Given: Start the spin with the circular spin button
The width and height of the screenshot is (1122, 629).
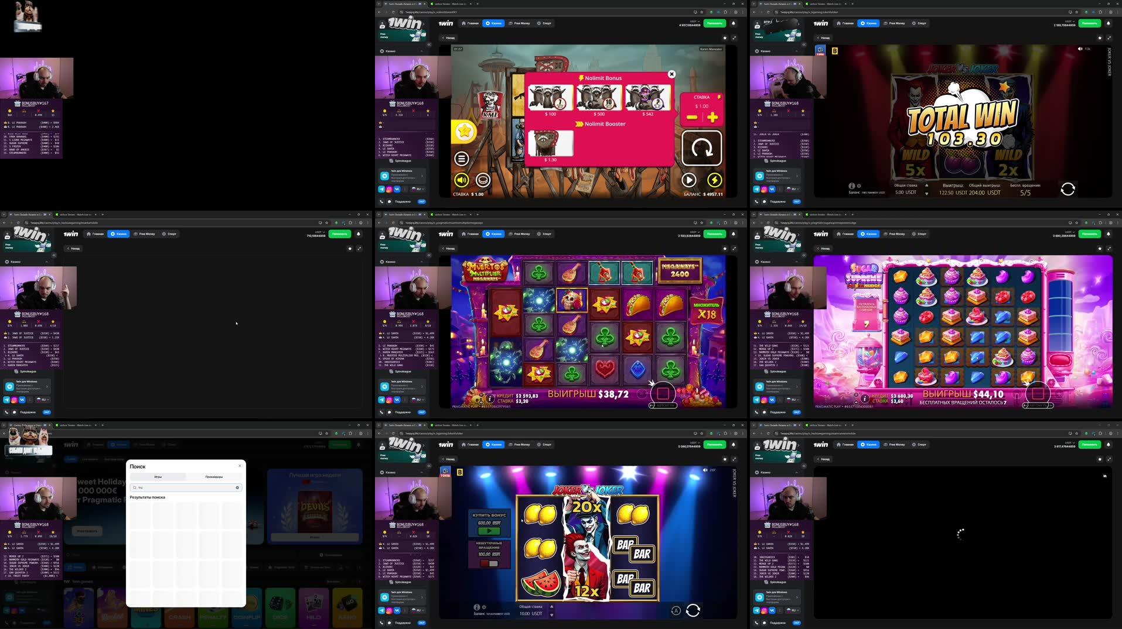Looking at the screenshot, I should click(702, 149).
